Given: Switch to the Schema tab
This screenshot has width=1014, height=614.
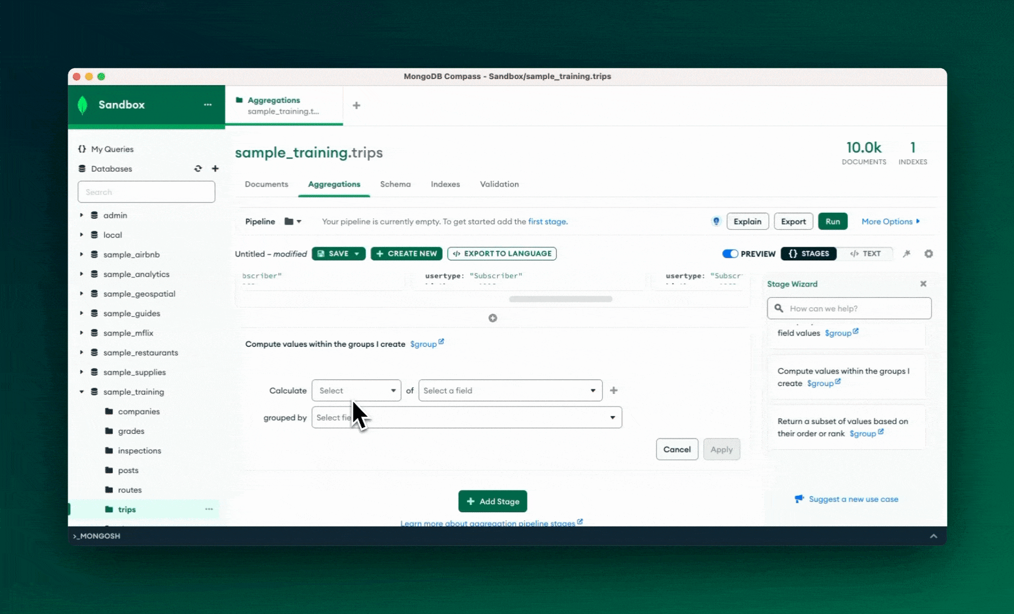Looking at the screenshot, I should point(395,184).
